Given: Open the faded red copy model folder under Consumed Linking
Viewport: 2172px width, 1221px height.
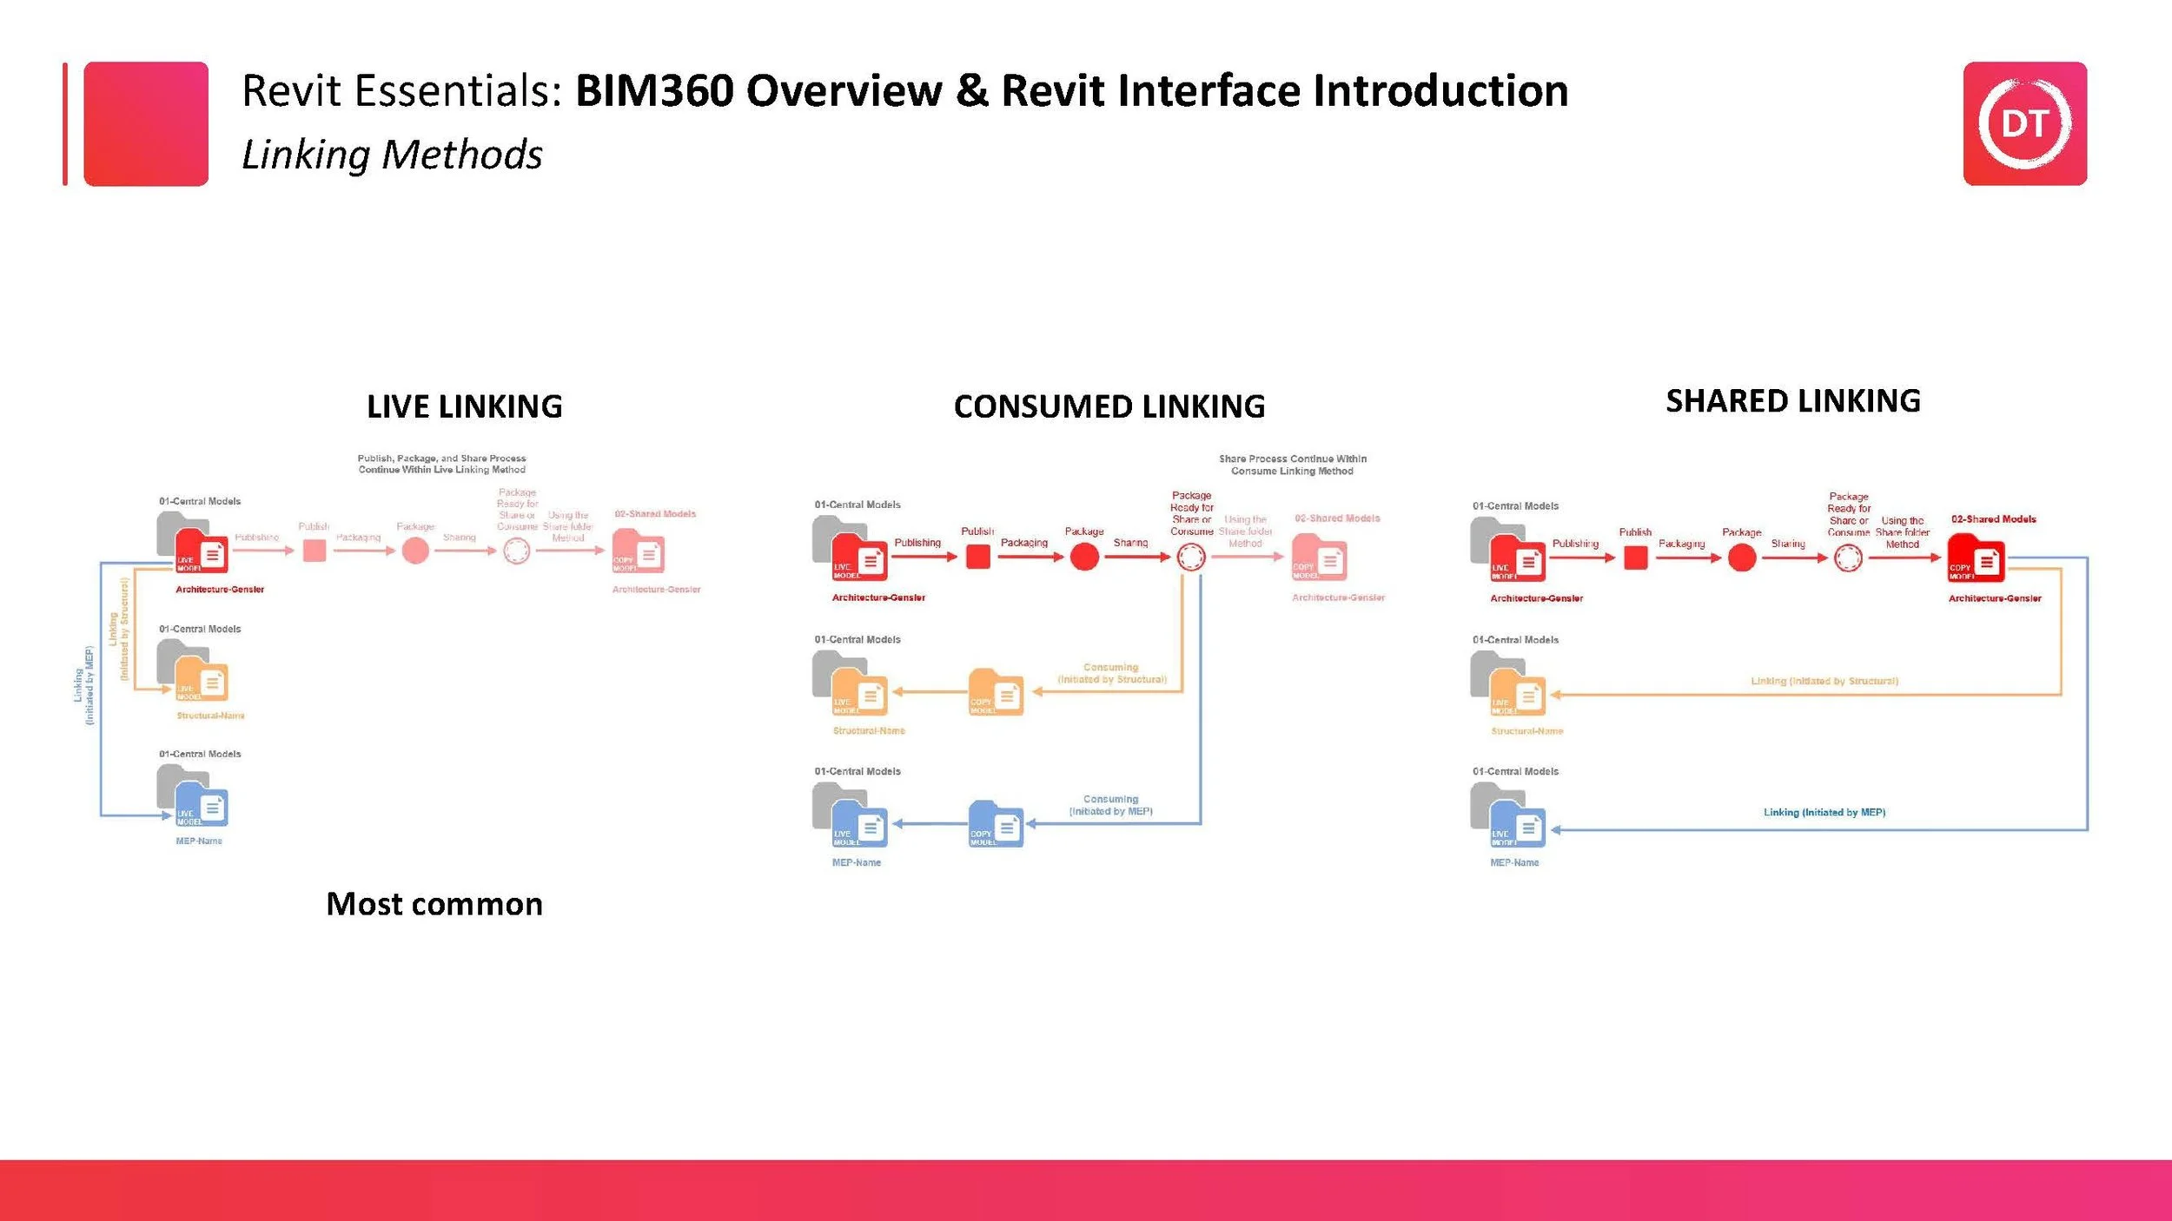Looking at the screenshot, I should pos(1319,557).
